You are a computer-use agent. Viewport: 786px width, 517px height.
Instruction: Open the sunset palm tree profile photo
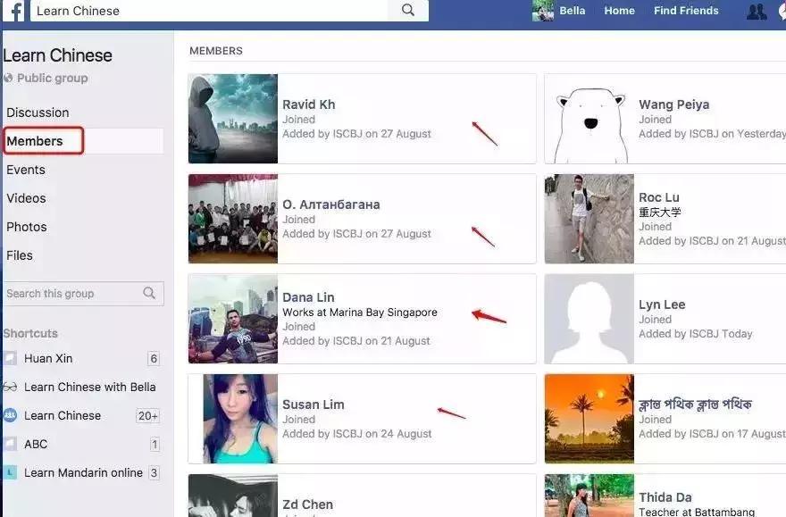tap(589, 419)
